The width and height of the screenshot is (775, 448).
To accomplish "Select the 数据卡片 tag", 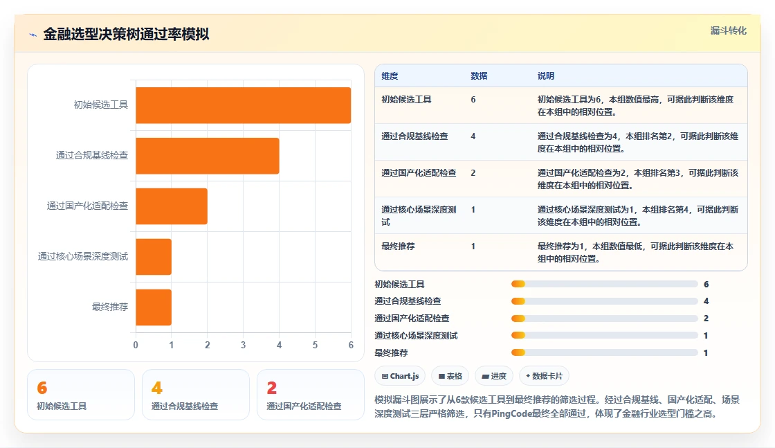I will pyautogui.click(x=544, y=376).
